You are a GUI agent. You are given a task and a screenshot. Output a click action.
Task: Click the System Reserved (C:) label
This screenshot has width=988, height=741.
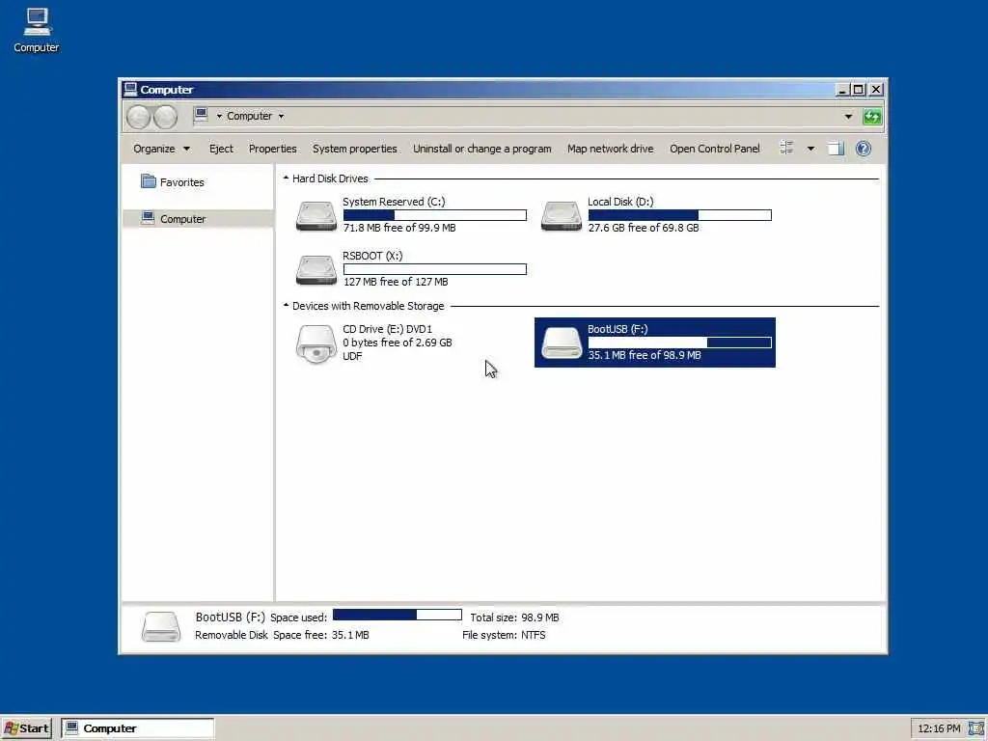point(394,202)
